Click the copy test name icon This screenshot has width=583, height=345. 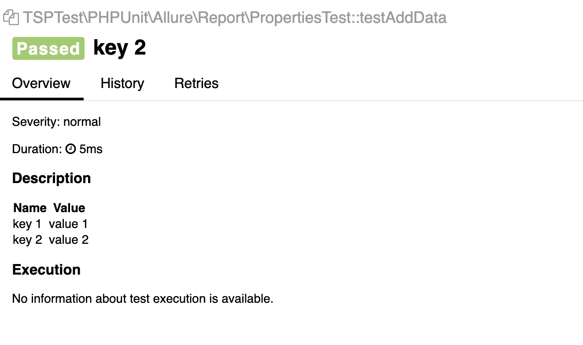tap(11, 18)
